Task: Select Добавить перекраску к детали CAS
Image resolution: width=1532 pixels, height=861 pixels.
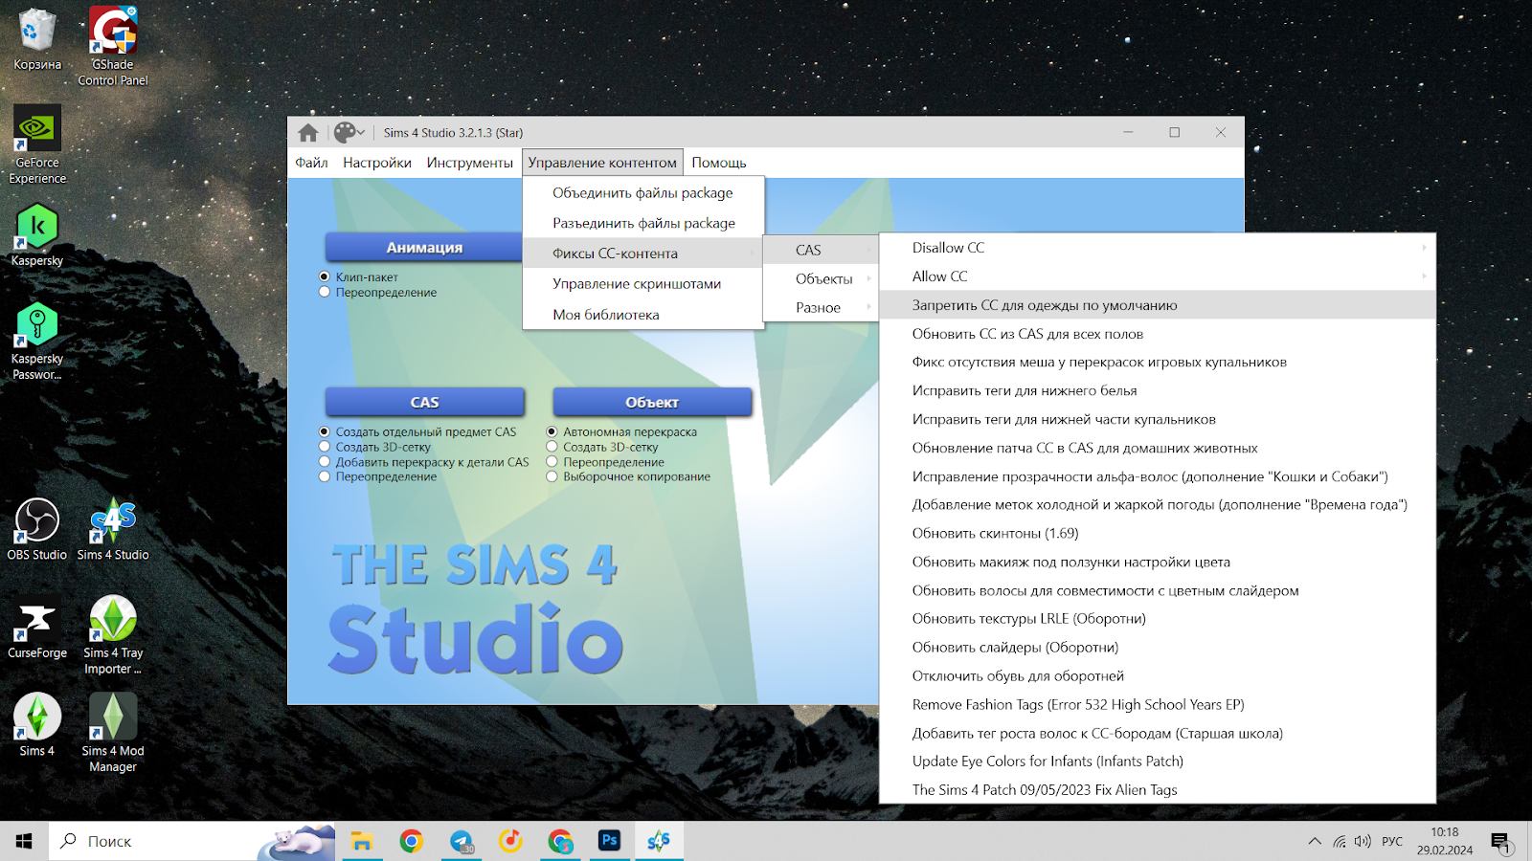Action: pyautogui.click(x=325, y=462)
